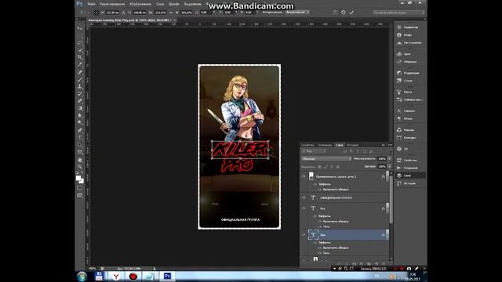Image resolution: width=502 pixels, height=282 pixels.
Task: Select the Eraser tool
Action: coord(80,101)
